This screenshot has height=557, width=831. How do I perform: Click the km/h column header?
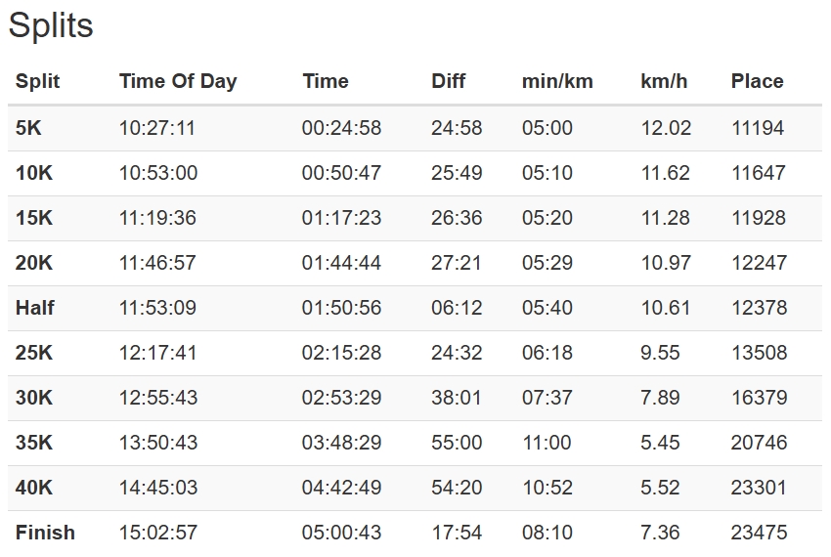click(664, 81)
